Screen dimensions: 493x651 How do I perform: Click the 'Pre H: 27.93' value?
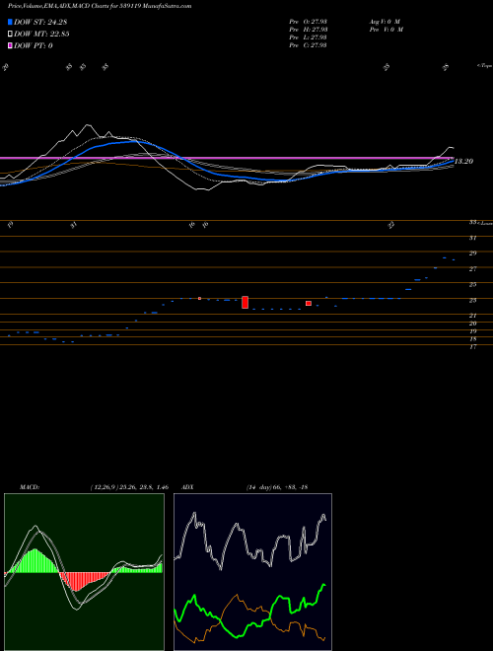point(309,30)
